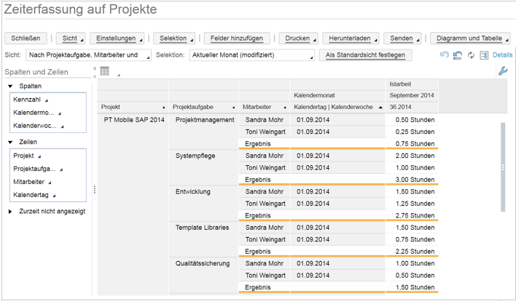Expand Zurzeit nicht angezeigt section
Viewport: 516px width, 301px height.
[x=11, y=212]
